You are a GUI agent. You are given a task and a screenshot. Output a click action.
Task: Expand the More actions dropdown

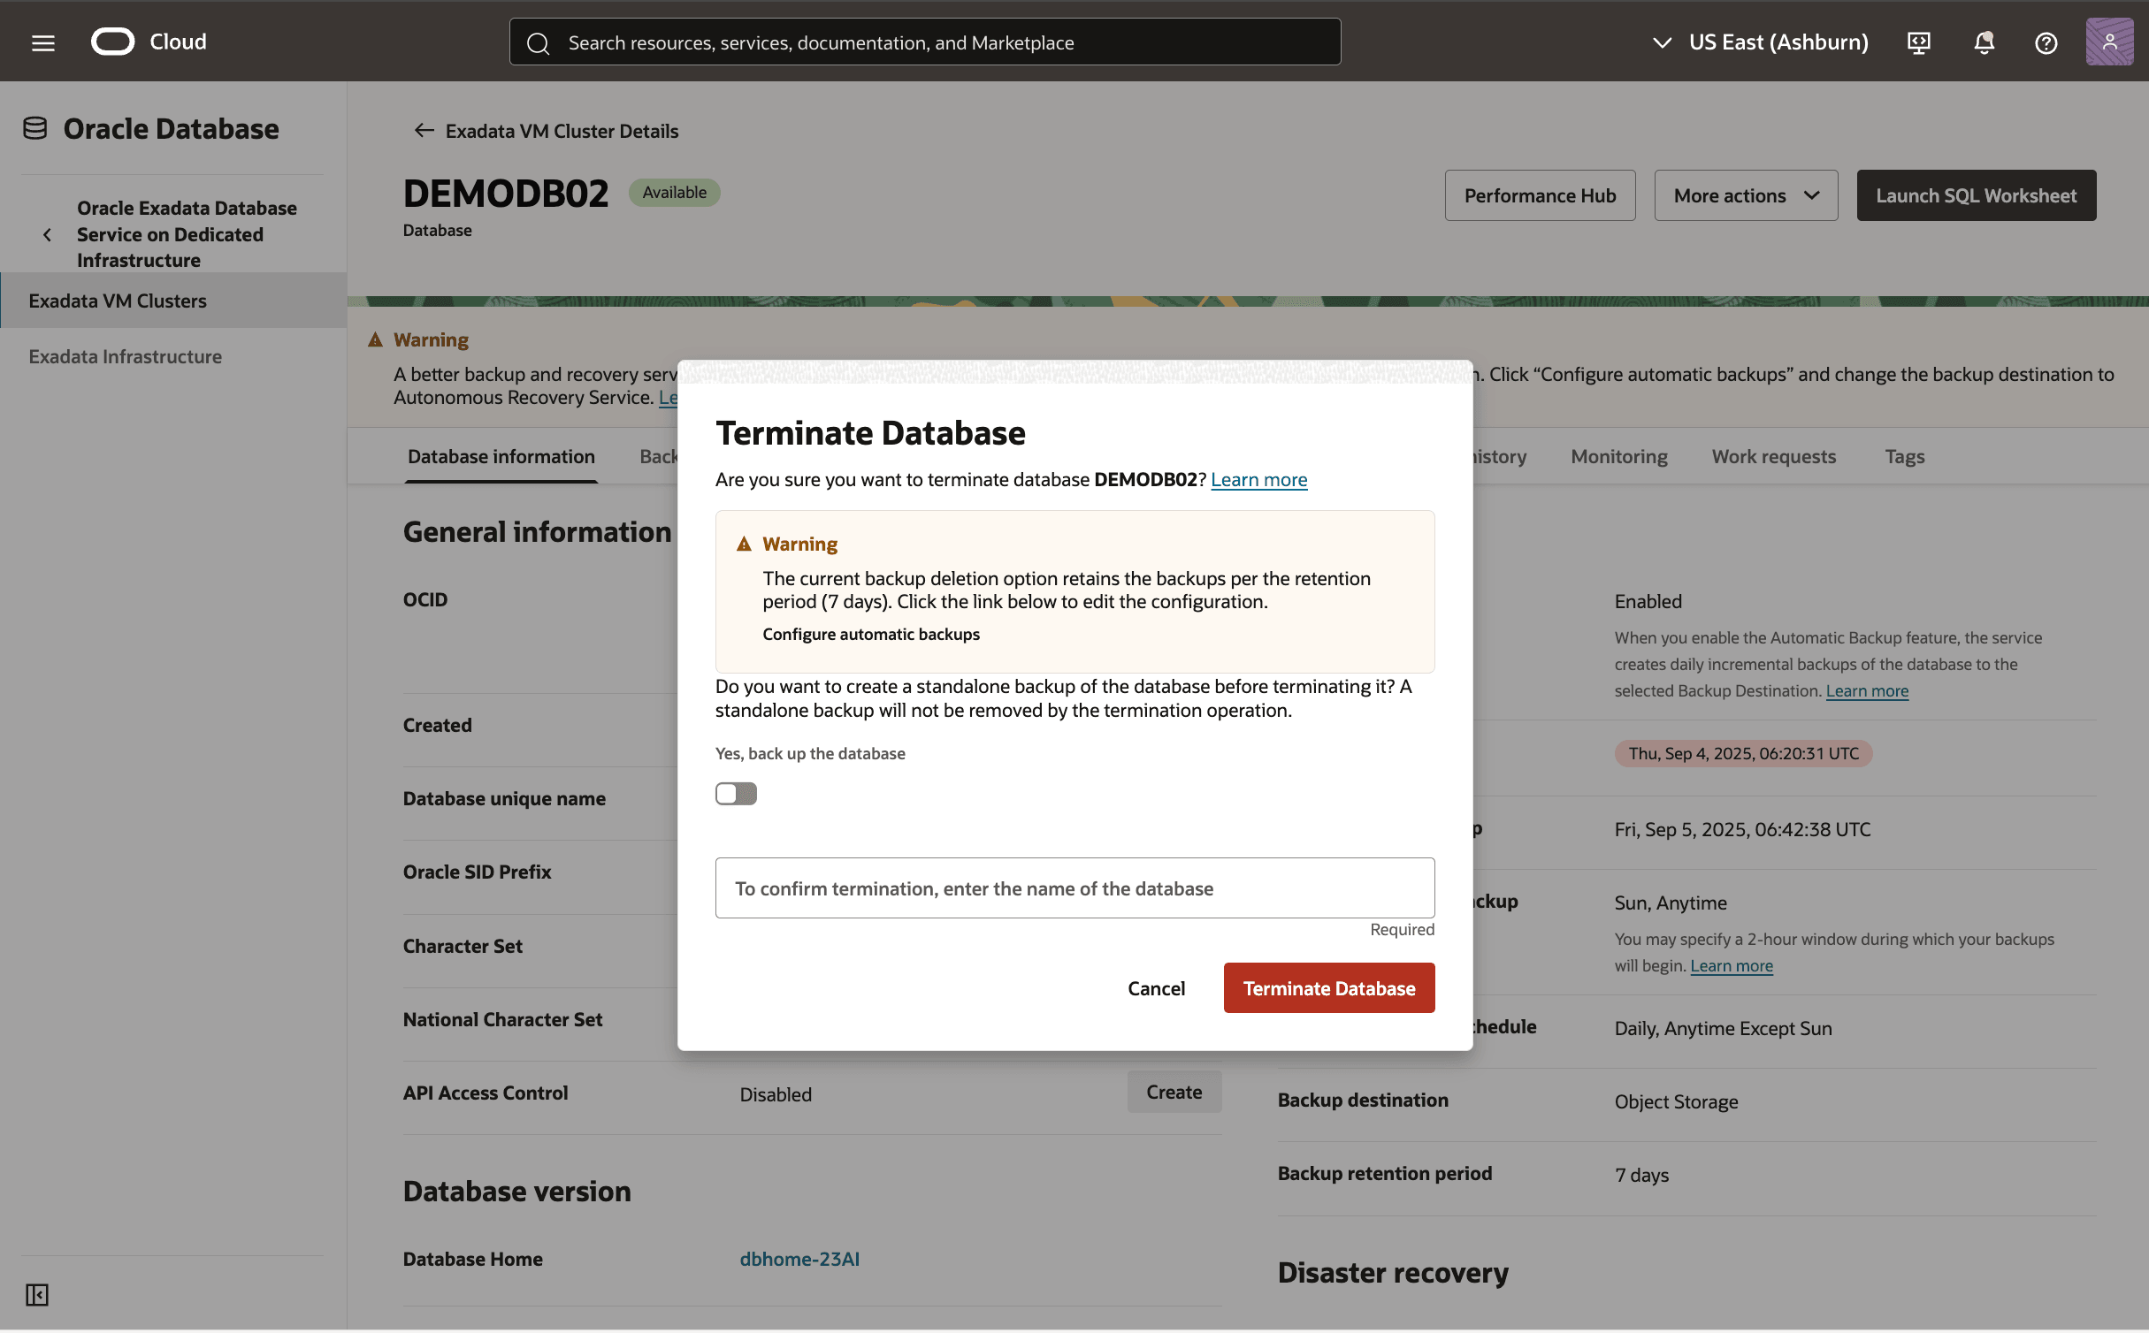pos(1746,195)
